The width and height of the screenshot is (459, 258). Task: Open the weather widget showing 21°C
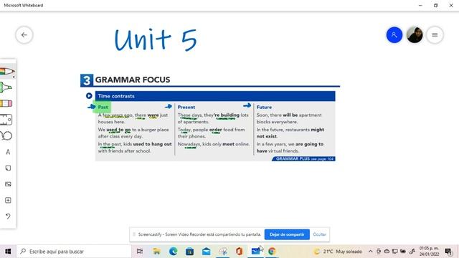(338, 252)
